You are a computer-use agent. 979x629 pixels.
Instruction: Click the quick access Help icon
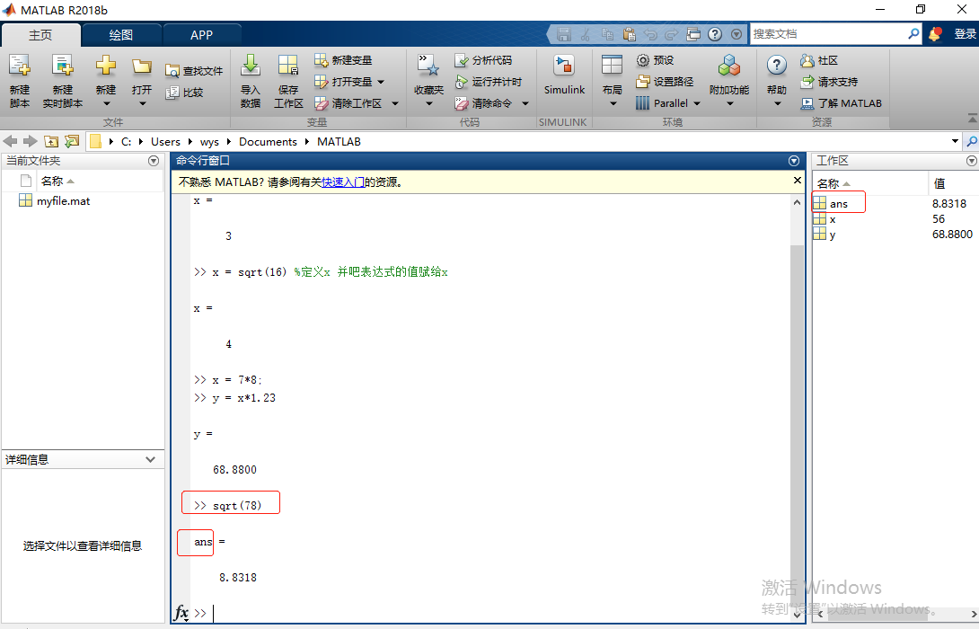pyautogui.click(x=715, y=34)
